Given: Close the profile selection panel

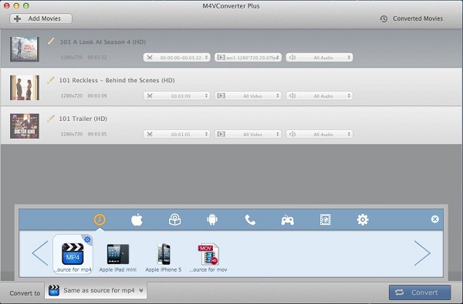Looking at the screenshot, I should pos(434,219).
